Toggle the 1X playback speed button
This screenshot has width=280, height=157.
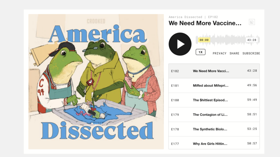click(201, 52)
